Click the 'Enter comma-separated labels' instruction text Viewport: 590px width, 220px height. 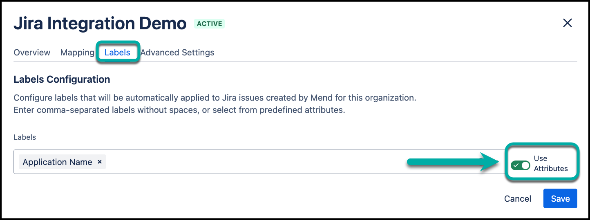(179, 110)
